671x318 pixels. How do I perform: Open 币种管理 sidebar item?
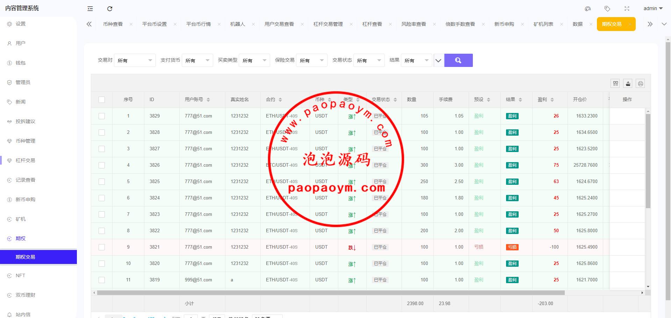coord(38,141)
